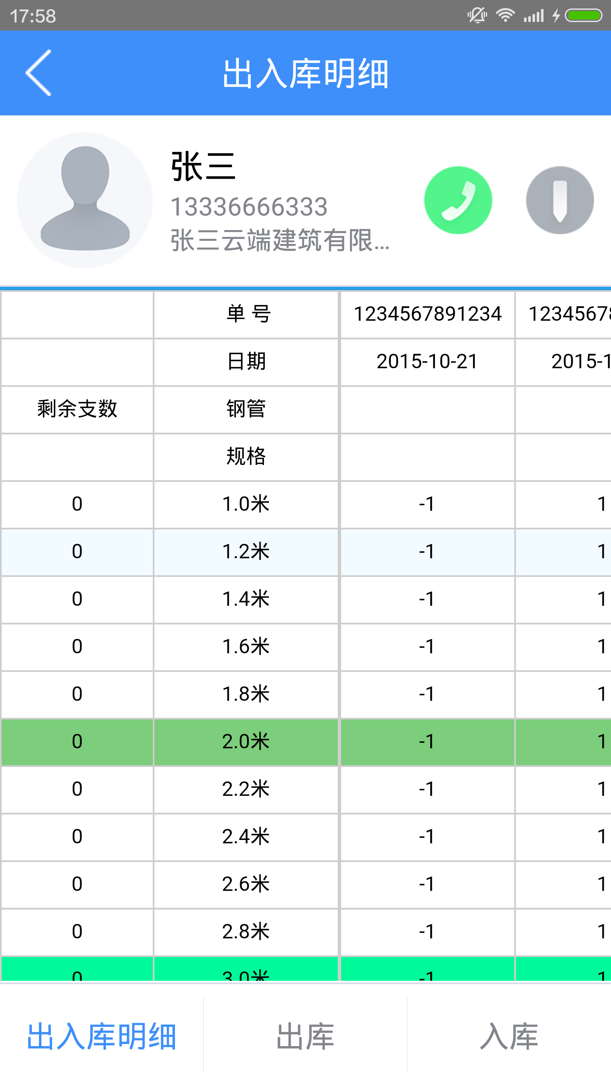Tap the battery indicator in status bar
The image size is (611, 1086).
coord(584,16)
